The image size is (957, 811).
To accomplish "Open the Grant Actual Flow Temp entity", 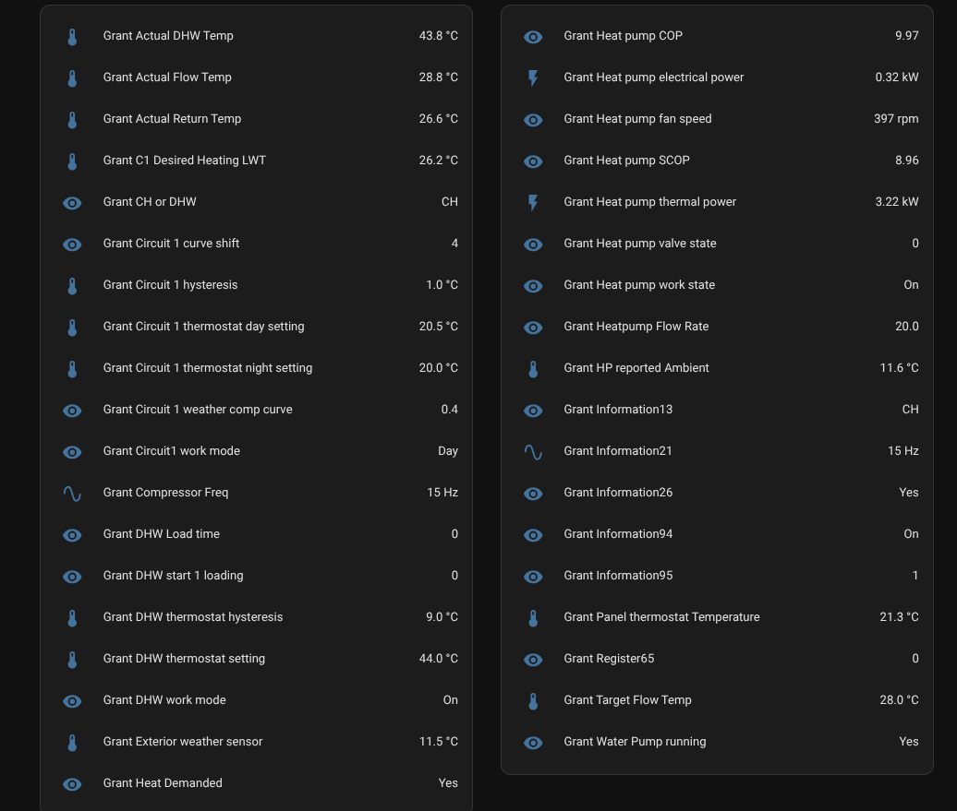I will (167, 78).
